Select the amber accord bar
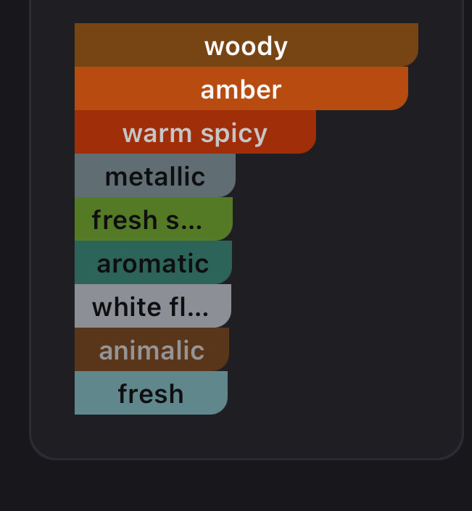472x511 pixels. [x=241, y=88]
